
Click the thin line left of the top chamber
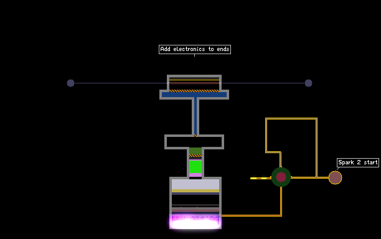click(x=121, y=83)
